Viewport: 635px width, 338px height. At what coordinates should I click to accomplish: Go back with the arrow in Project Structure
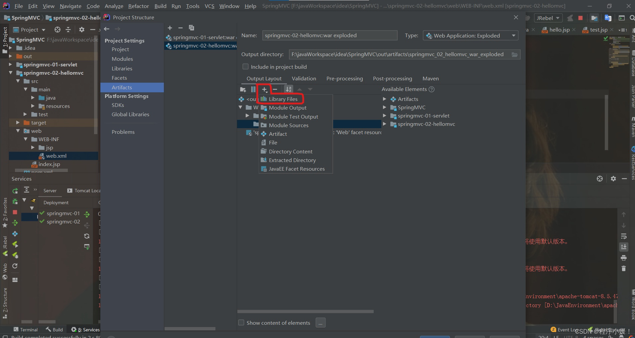(107, 29)
